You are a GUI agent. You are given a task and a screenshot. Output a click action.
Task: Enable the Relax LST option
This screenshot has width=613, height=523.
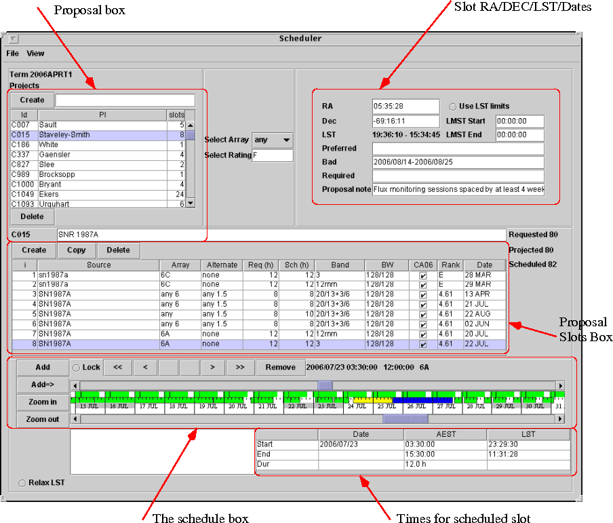click(x=23, y=483)
